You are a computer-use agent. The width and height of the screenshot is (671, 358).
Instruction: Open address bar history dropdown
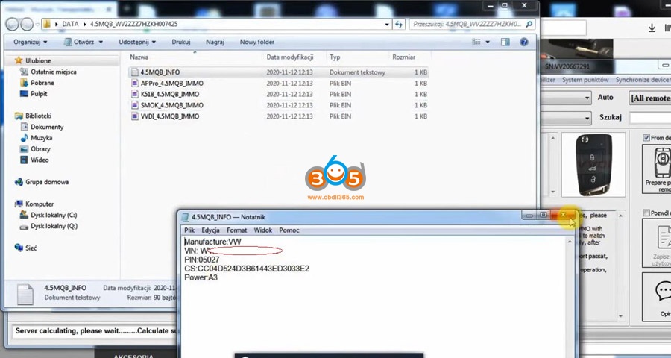[x=387, y=25]
